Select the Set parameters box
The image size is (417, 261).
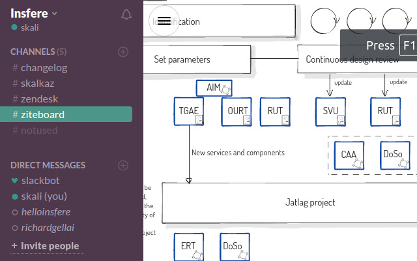(x=197, y=59)
